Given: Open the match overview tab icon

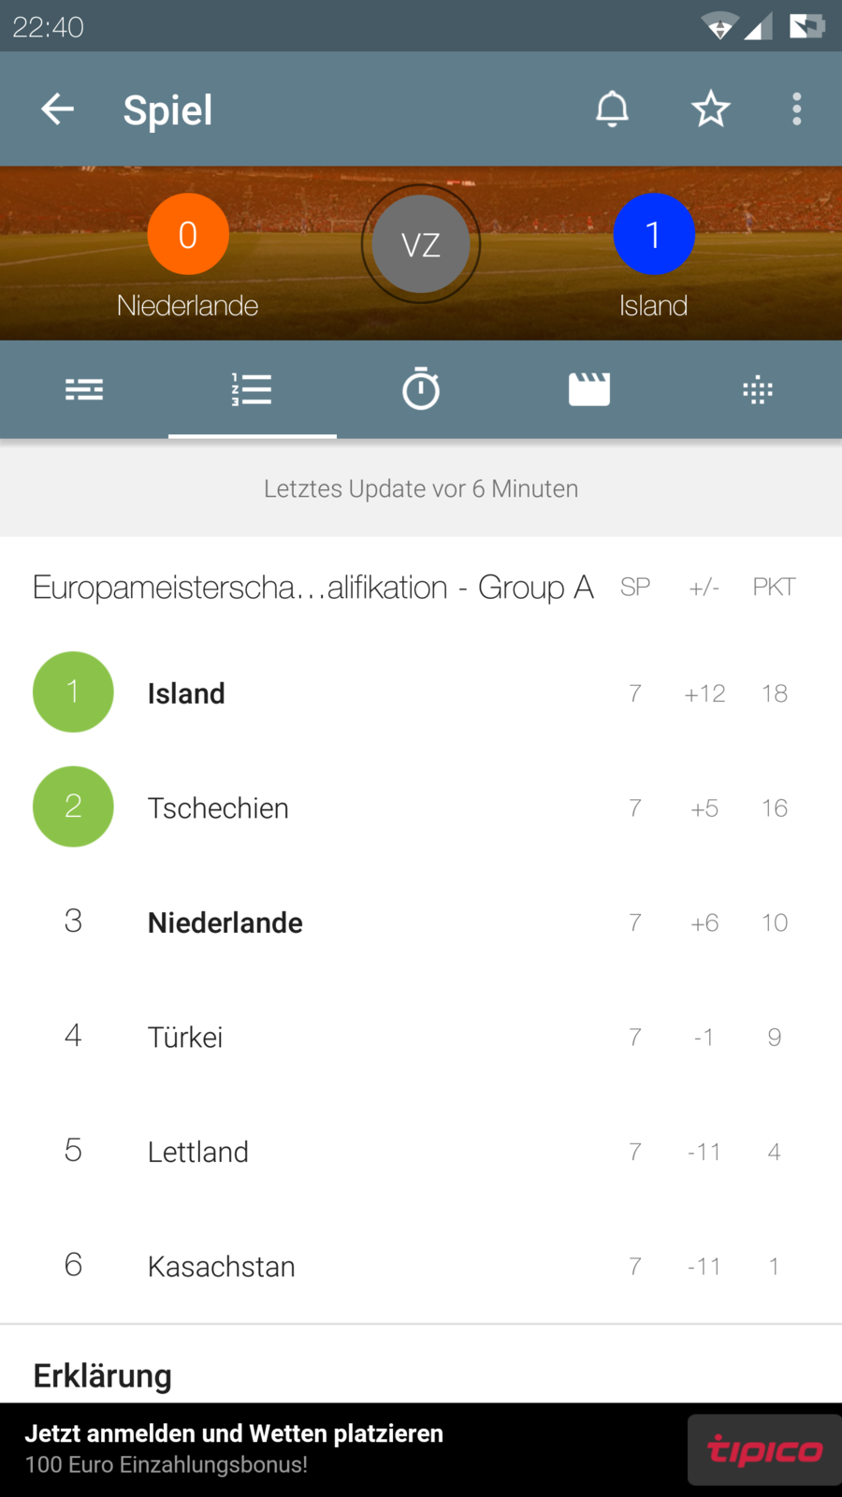Looking at the screenshot, I should click(x=84, y=389).
